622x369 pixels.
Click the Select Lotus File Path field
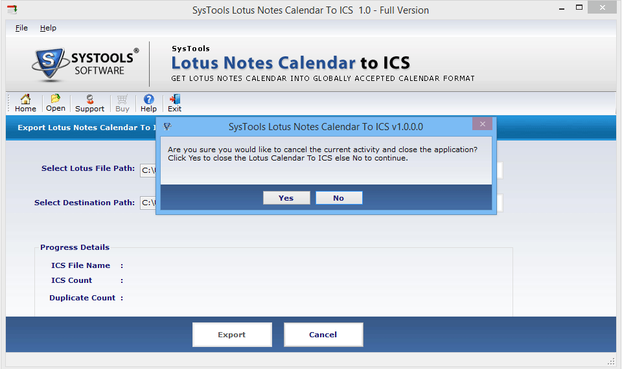[x=148, y=170]
